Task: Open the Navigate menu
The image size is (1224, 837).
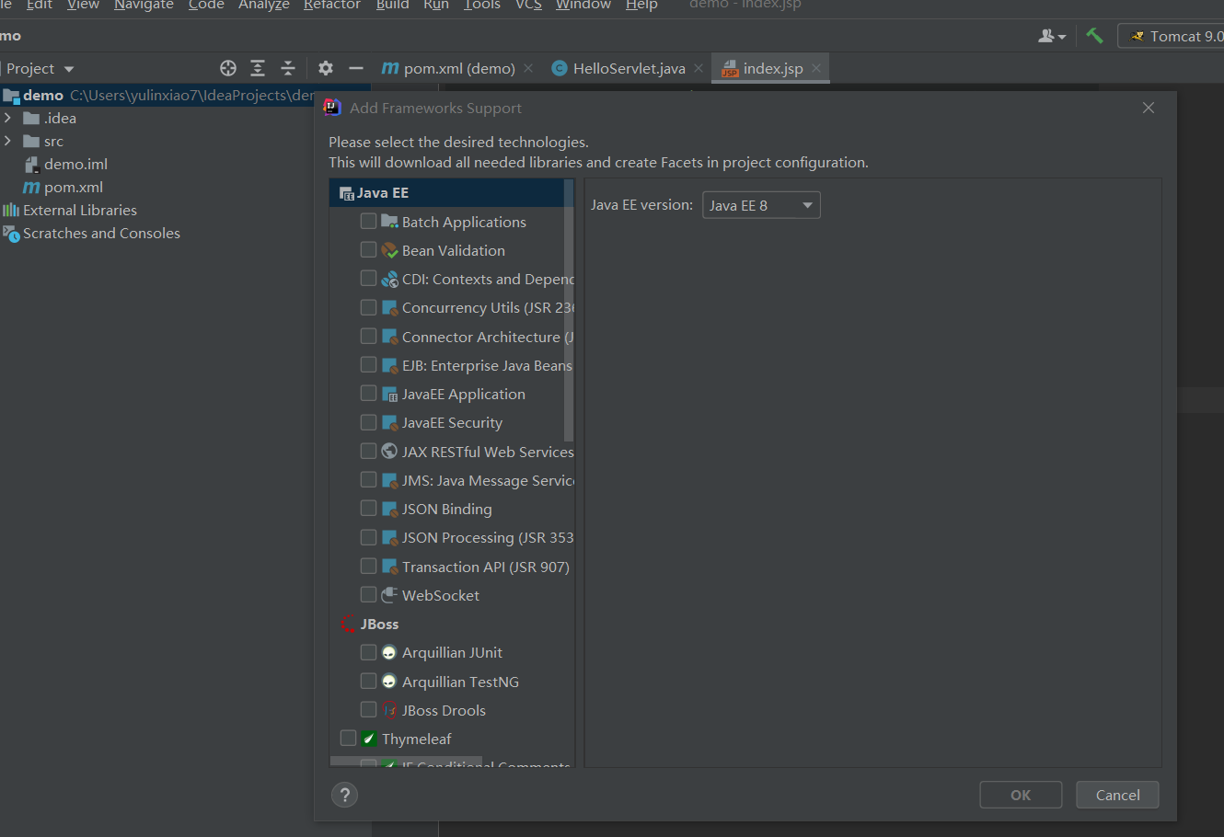Action: (x=144, y=6)
